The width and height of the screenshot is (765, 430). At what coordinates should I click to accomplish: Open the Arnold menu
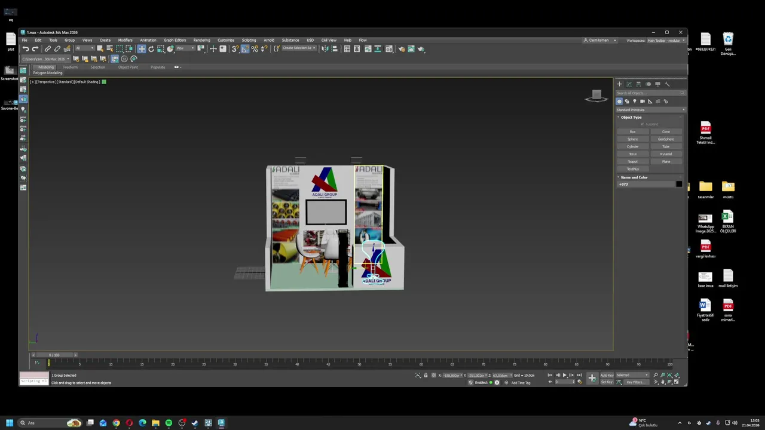point(269,40)
